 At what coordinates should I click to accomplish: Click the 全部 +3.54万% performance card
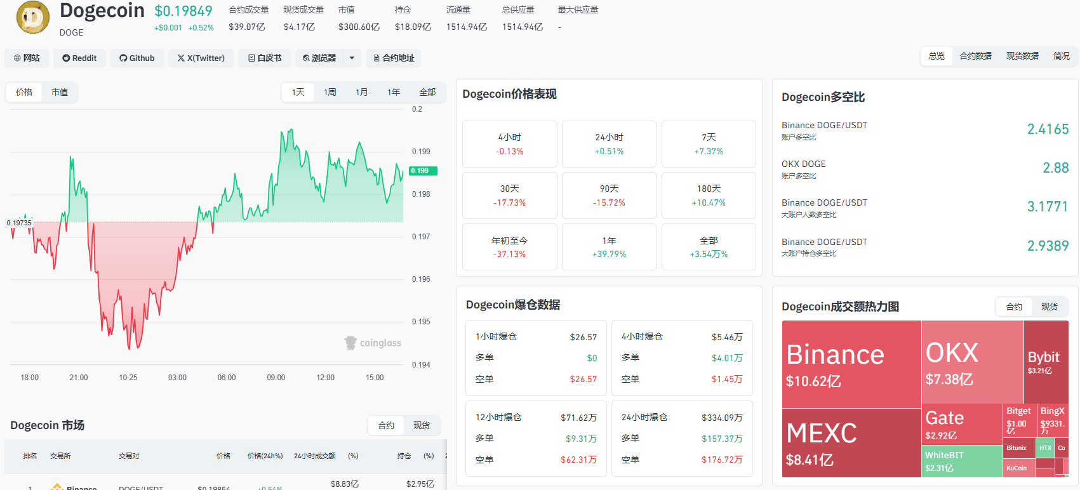[709, 247]
